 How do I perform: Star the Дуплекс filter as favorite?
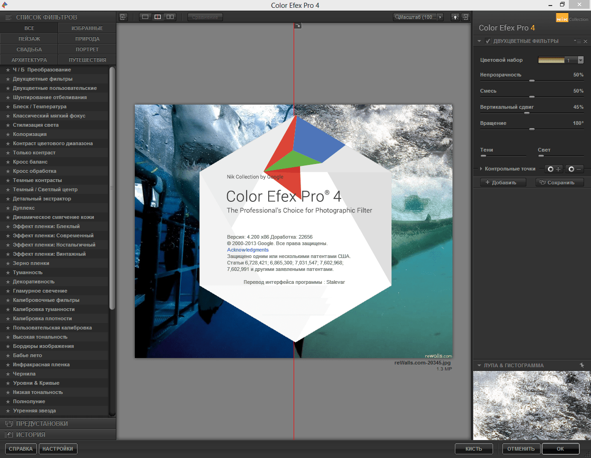coord(8,208)
